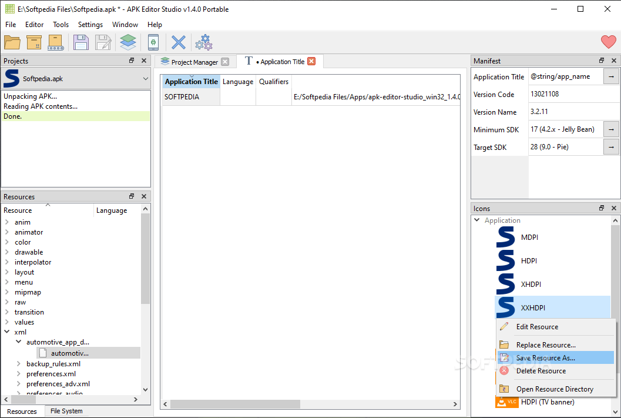Select the XHDPI application icon

pos(552,284)
